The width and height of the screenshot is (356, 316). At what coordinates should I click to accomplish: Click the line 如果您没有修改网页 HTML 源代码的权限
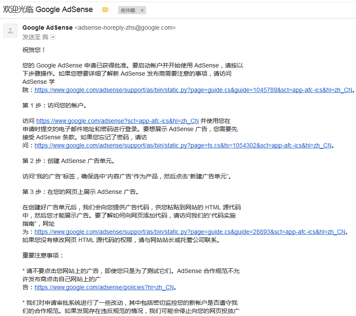(x=121, y=240)
